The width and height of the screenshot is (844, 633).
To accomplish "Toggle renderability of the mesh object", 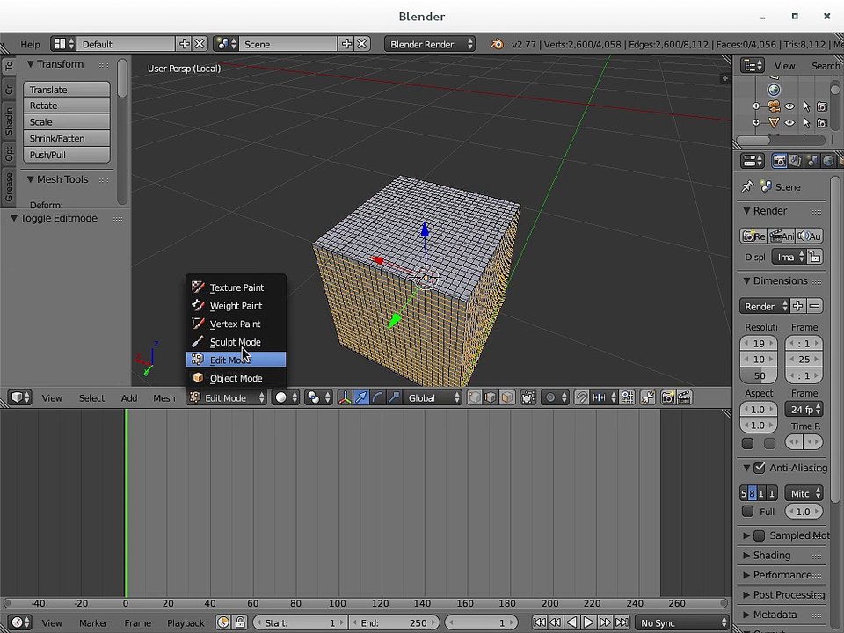I will click(x=822, y=123).
